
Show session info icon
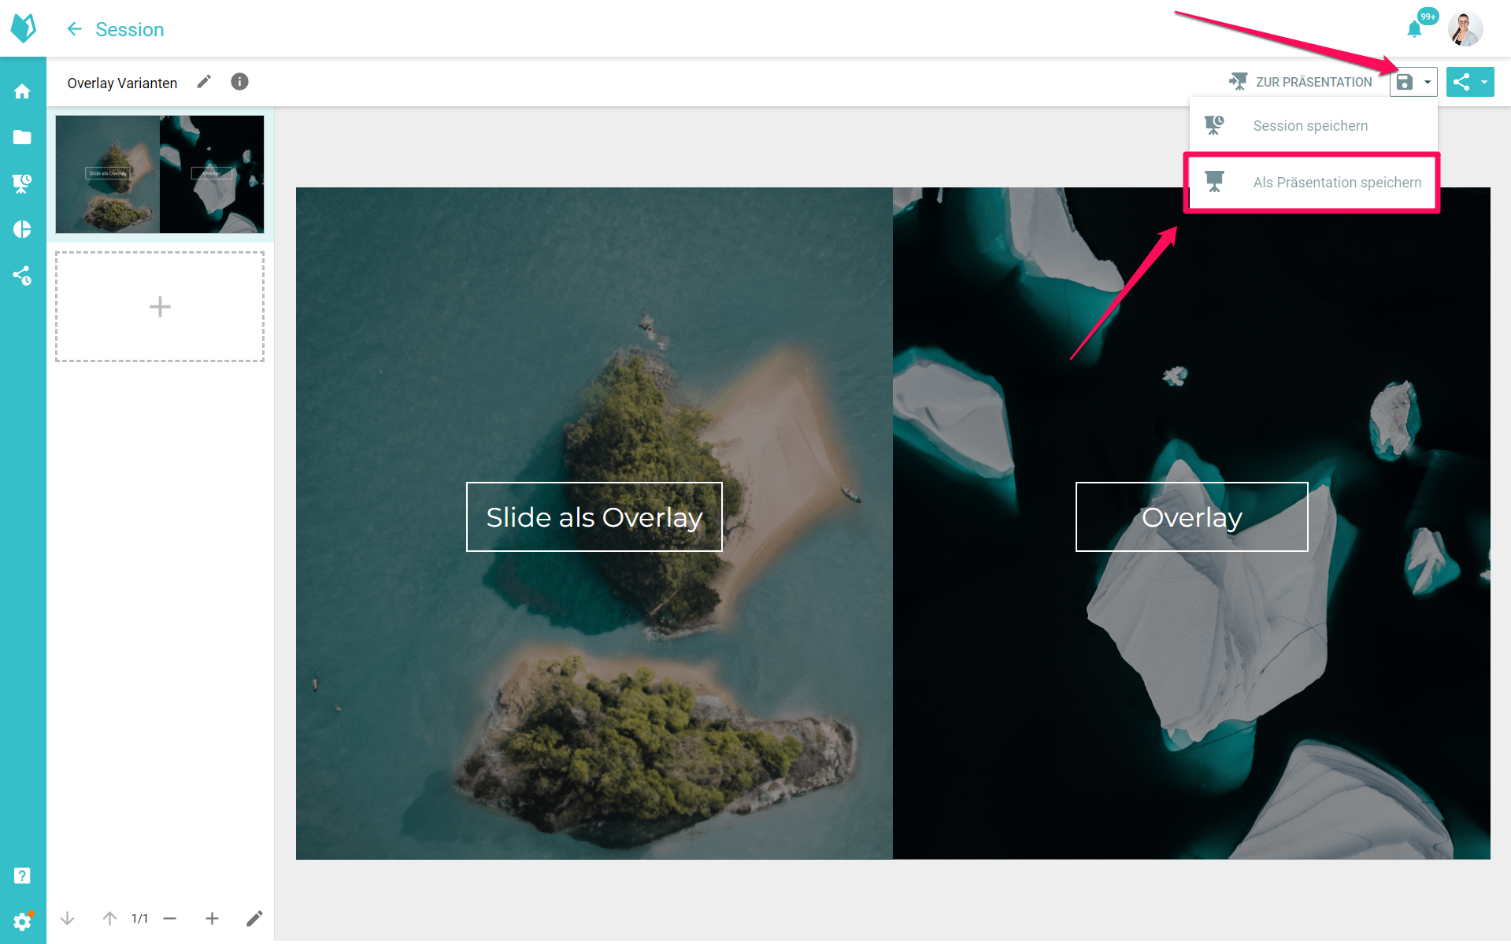click(x=239, y=82)
